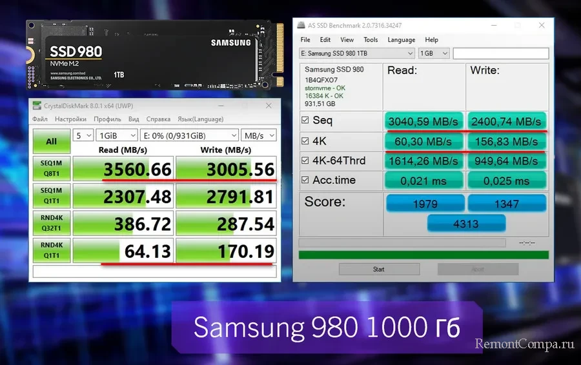The height and width of the screenshot is (365, 581).
Task: Open the Настройки menu in CrystalDiskMark
Action: click(70, 119)
